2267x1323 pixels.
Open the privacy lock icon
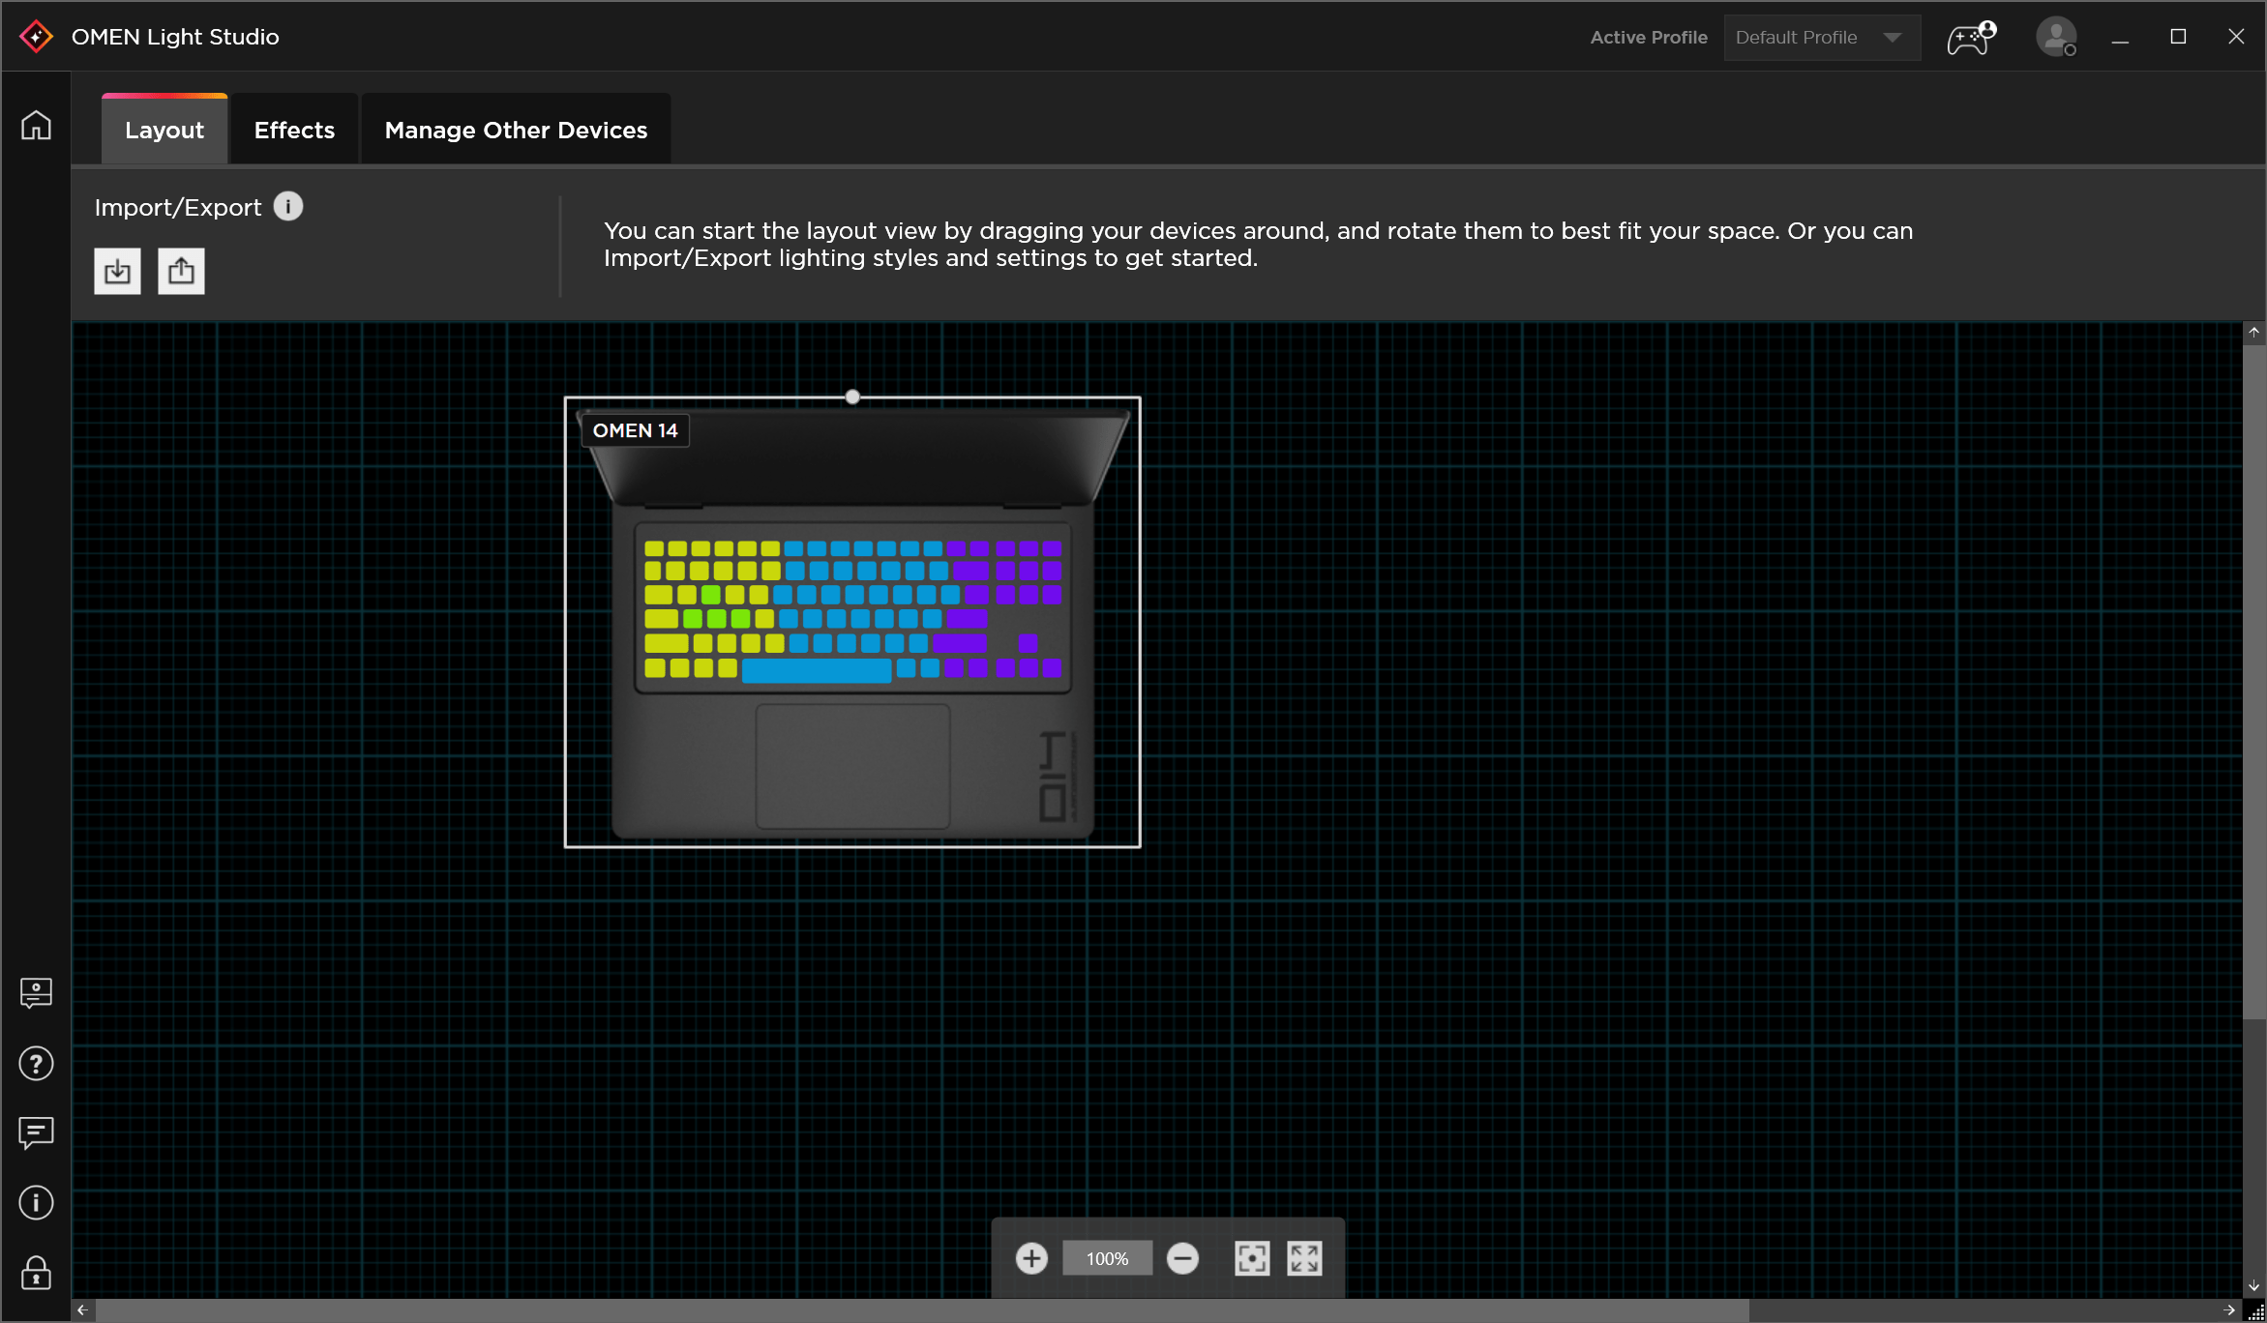pos(36,1273)
